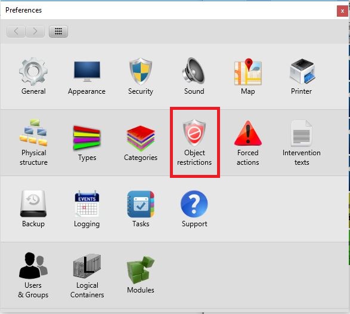
Task: Open Logging events calendar
Action: click(87, 204)
